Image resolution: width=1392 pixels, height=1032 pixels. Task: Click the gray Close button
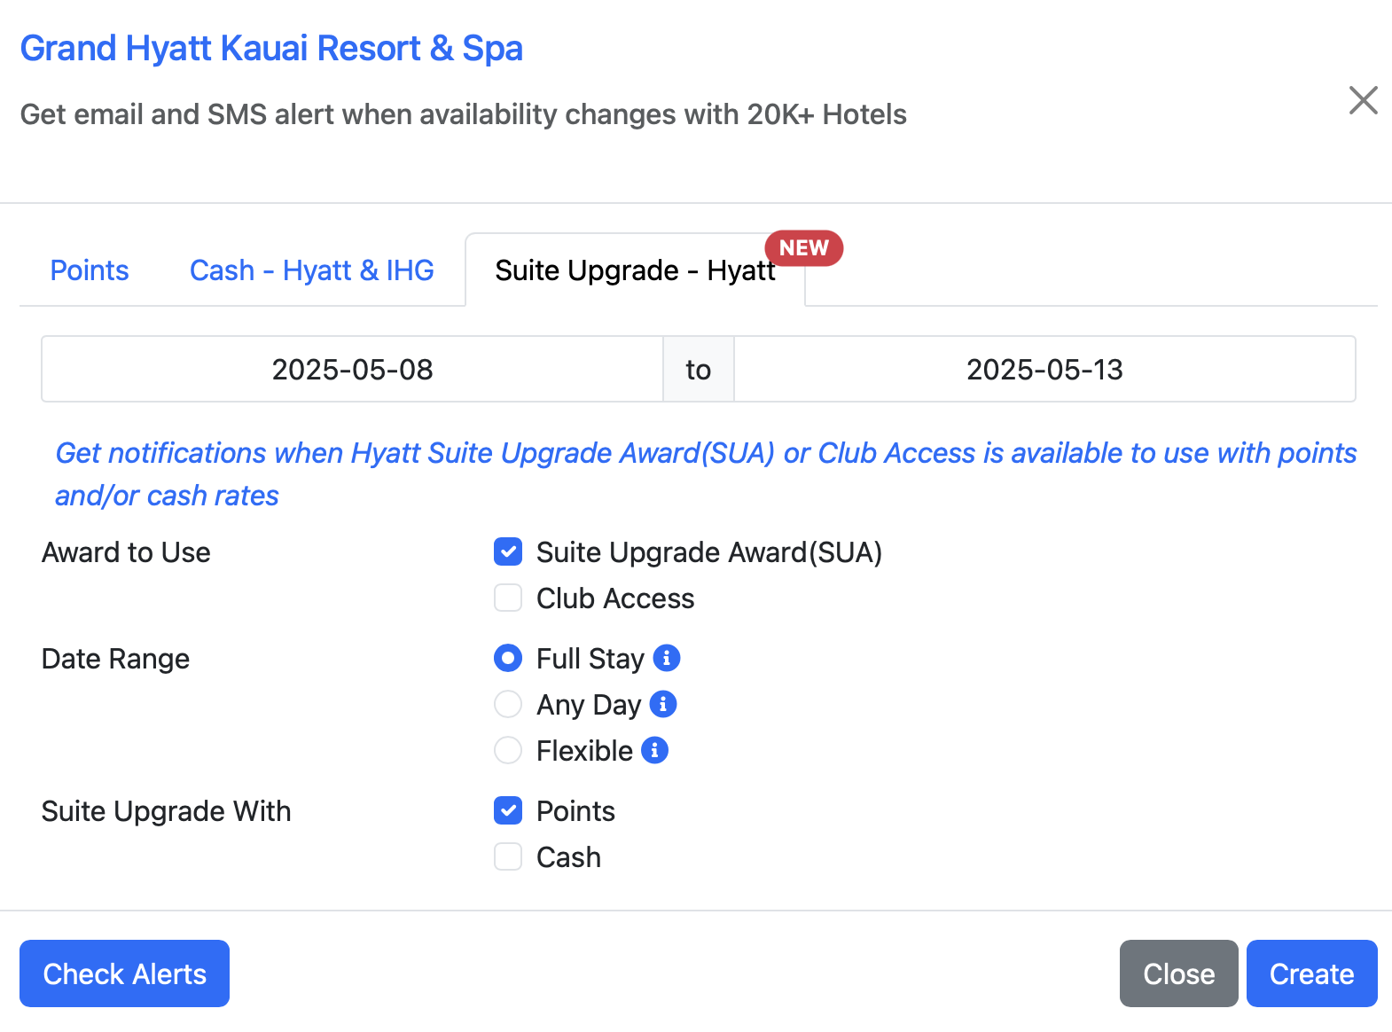tap(1178, 973)
